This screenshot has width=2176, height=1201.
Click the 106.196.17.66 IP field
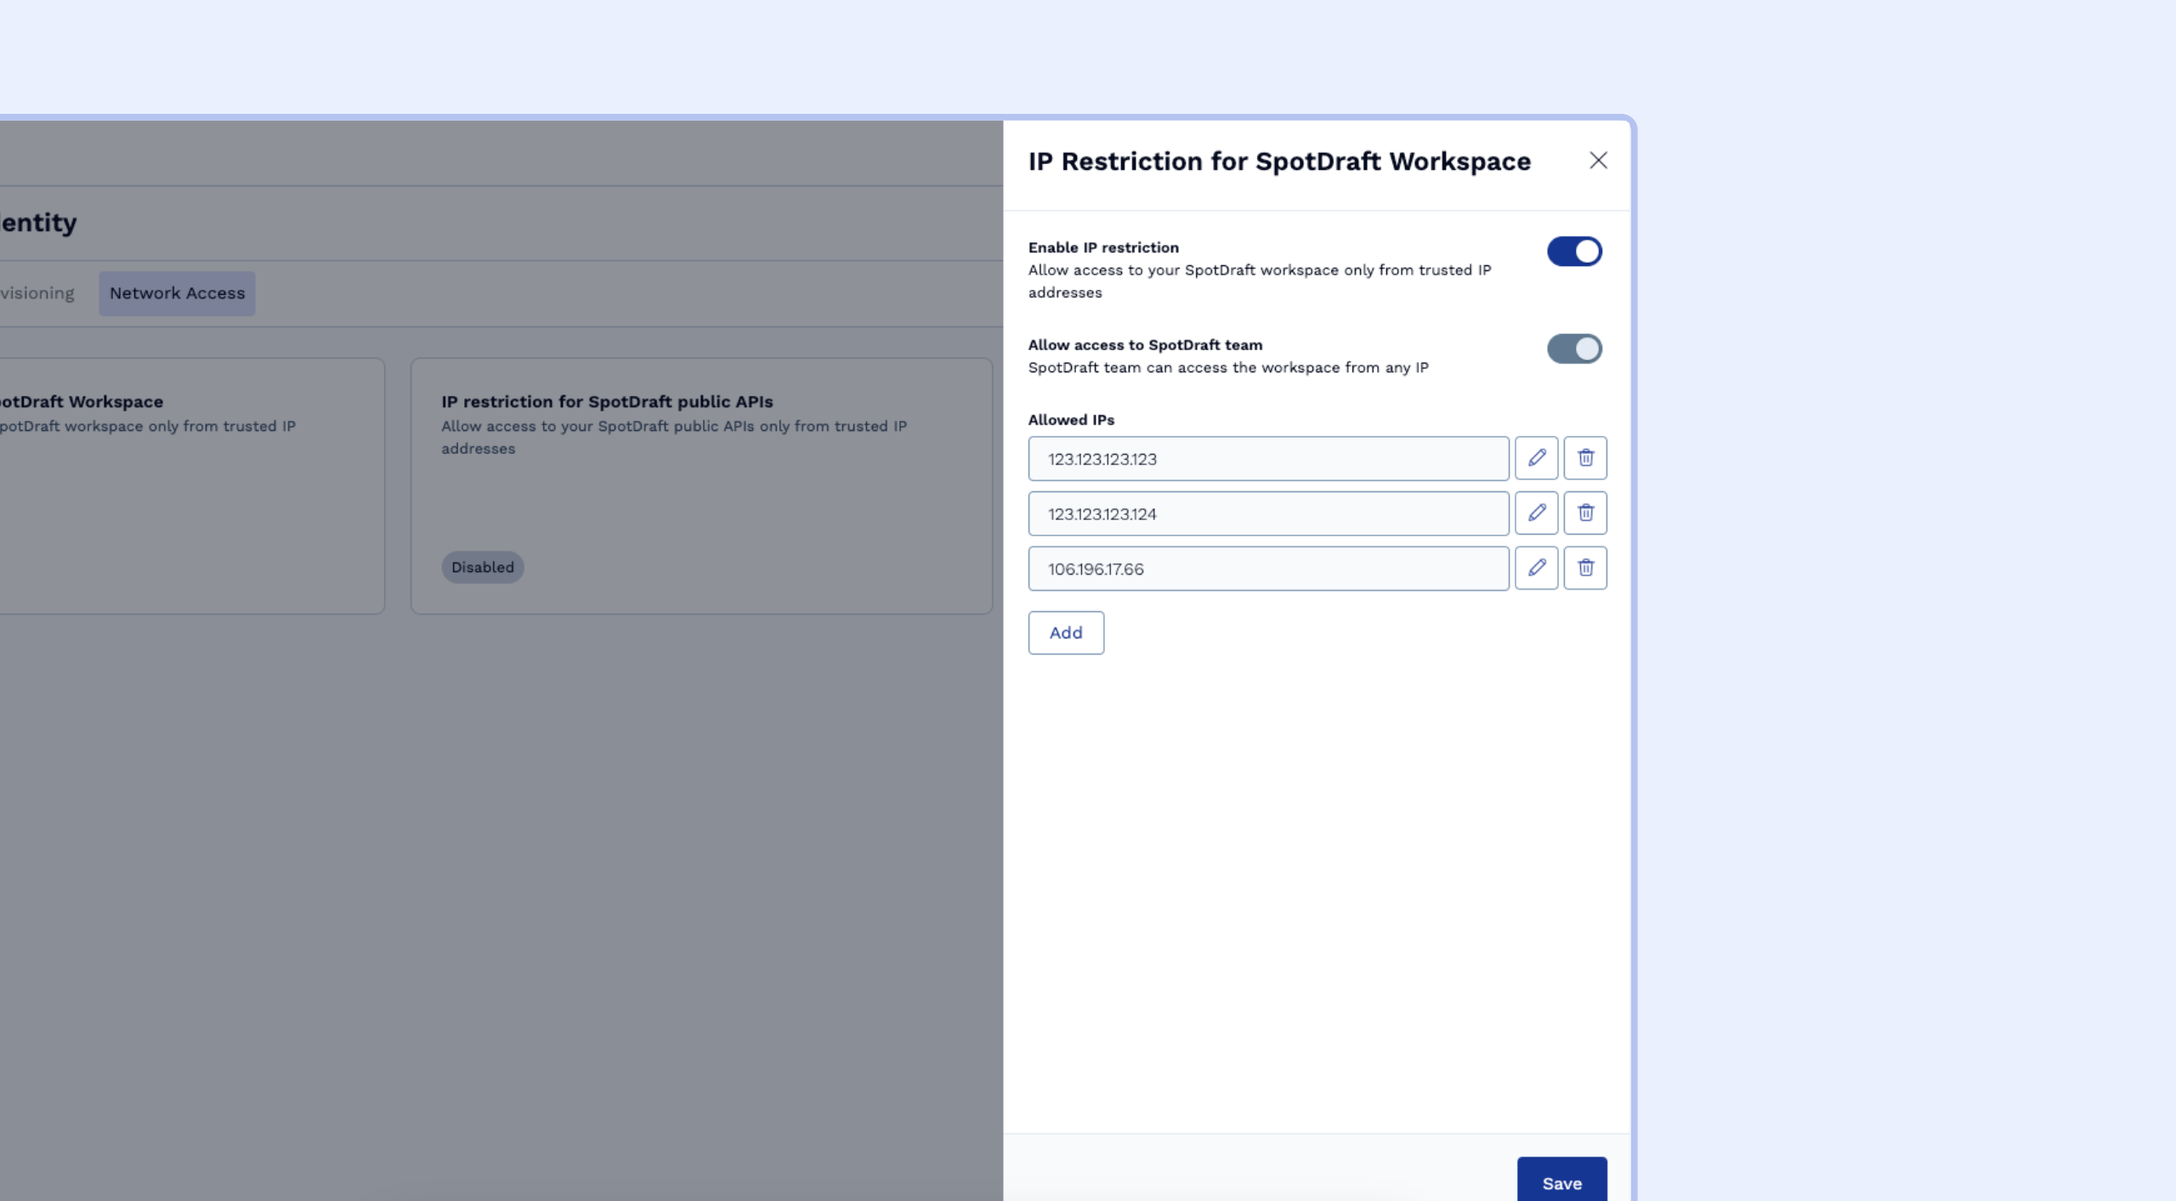1268,569
